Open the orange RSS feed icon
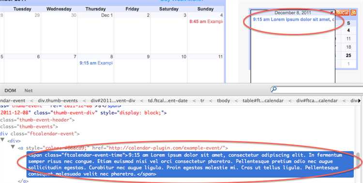 353,13
